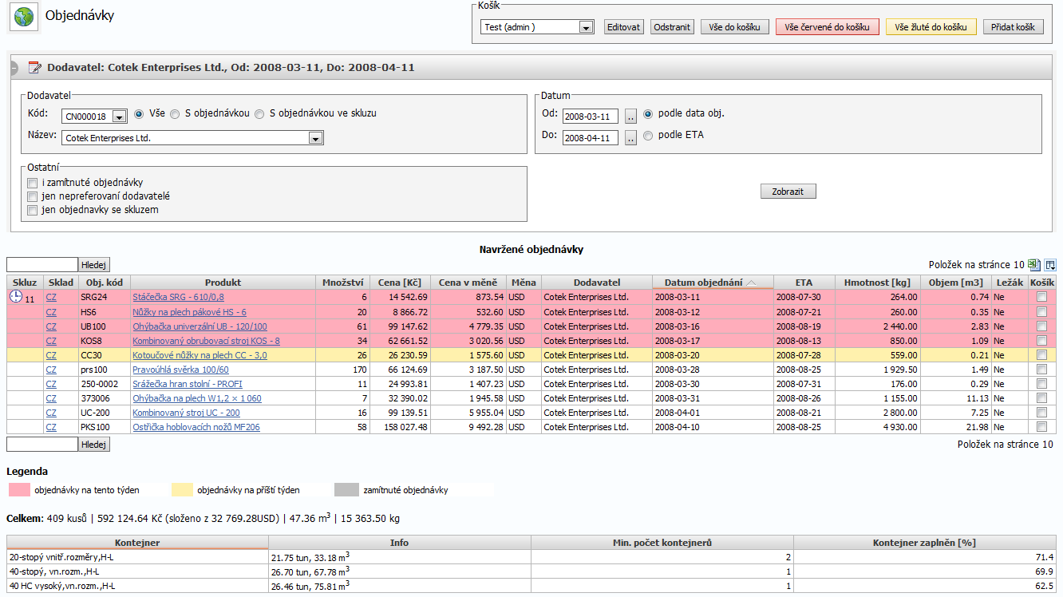Open the Kód CN000018 dropdown
This screenshot has height=597, width=1063.
point(94,117)
